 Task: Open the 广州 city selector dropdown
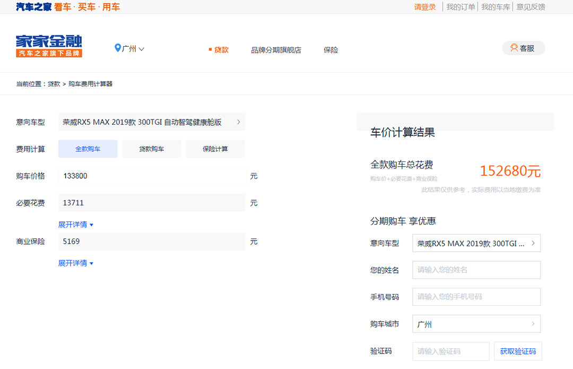tap(130, 49)
